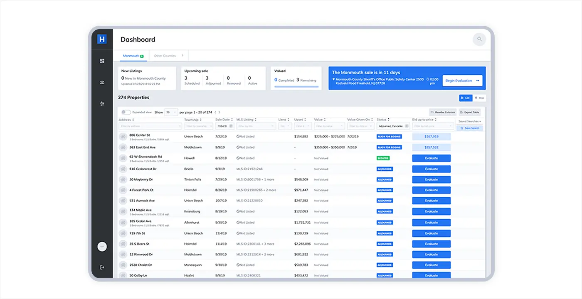The width and height of the screenshot is (582, 299).
Task: Toggle the Expanded view switch
Action: pos(126,112)
